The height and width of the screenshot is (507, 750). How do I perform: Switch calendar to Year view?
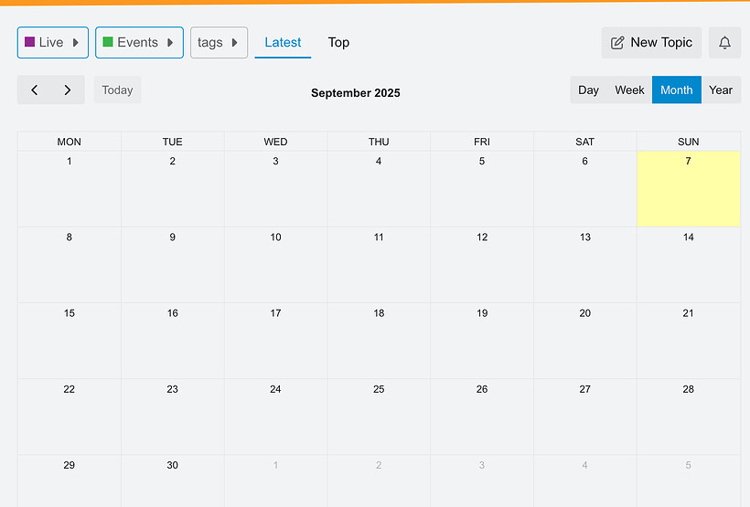coord(721,90)
